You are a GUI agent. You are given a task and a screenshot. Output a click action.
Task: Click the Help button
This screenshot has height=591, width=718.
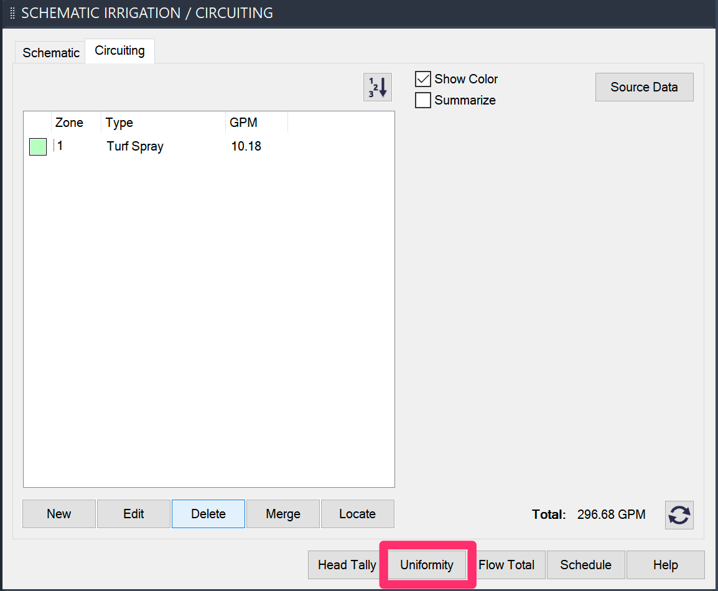click(x=665, y=565)
